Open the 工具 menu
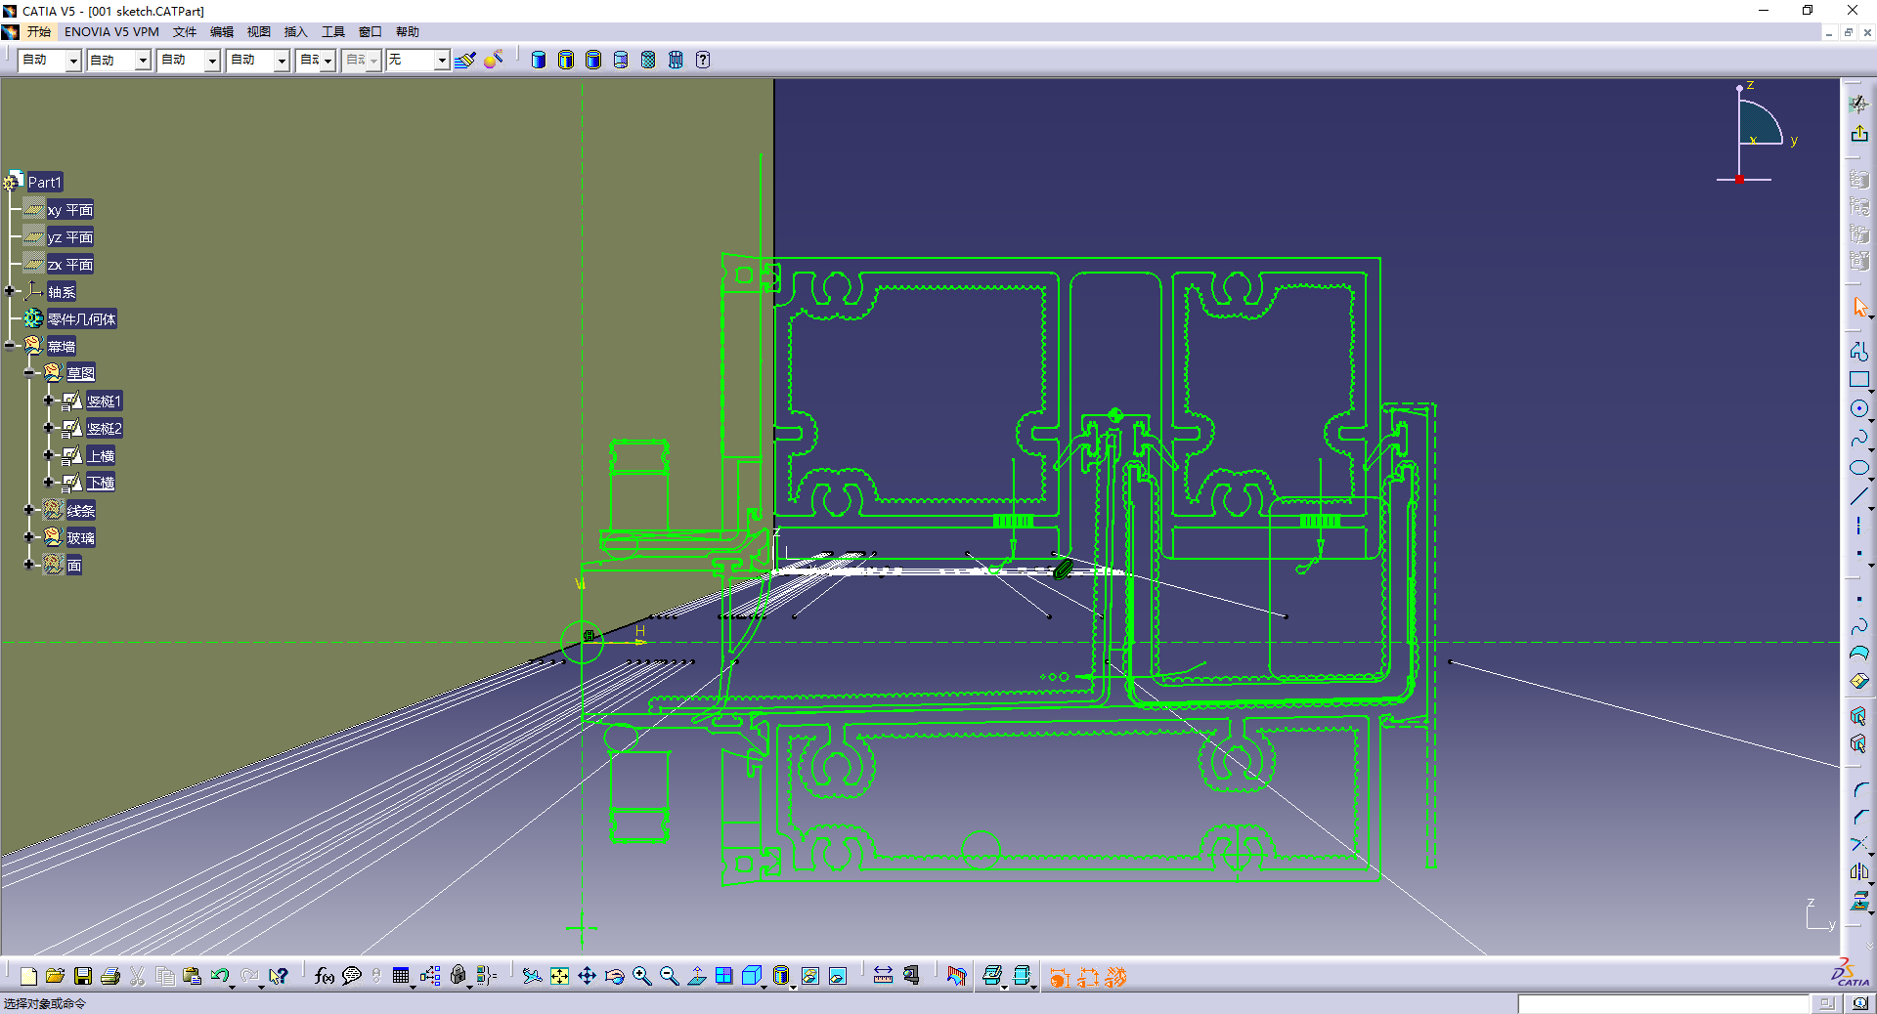Image resolution: width=1877 pixels, height=1014 pixels. tap(333, 32)
